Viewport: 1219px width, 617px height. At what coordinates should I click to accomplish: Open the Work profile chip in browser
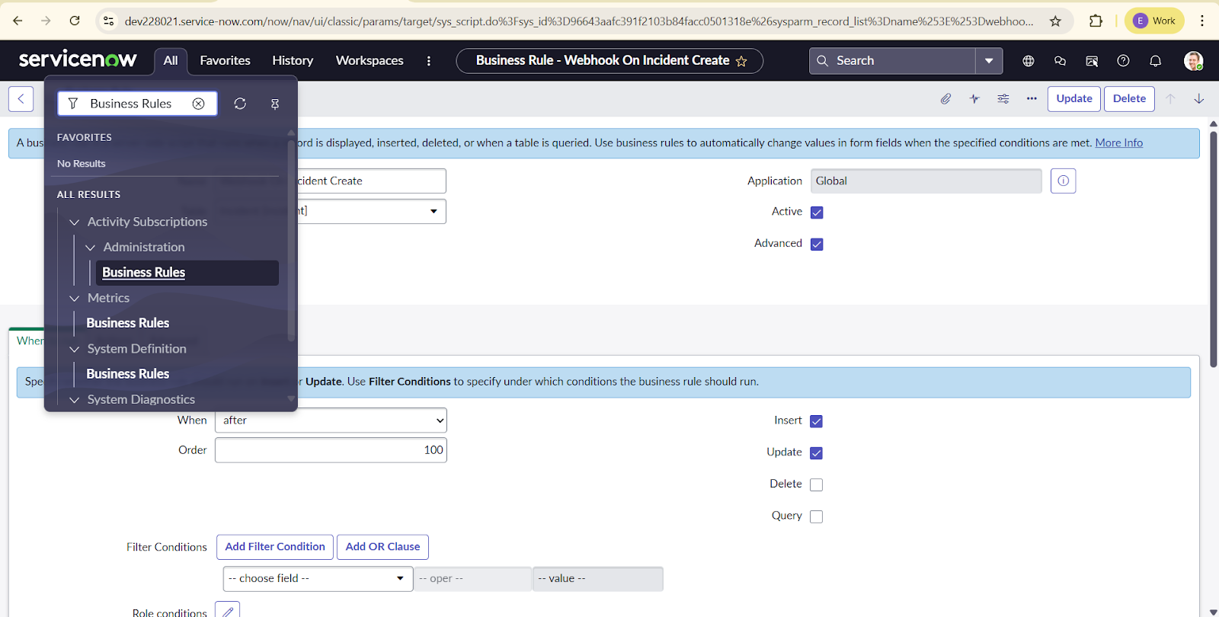pyautogui.click(x=1154, y=21)
